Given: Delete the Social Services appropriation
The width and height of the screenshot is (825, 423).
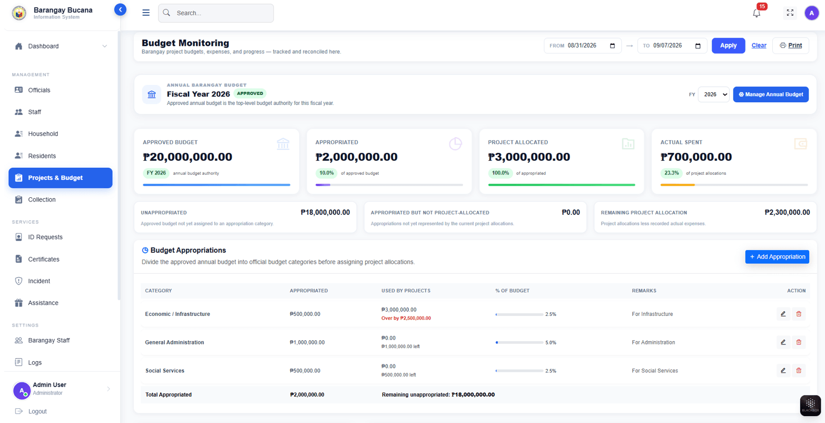Looking at the screenshot, I should [799, 370].
